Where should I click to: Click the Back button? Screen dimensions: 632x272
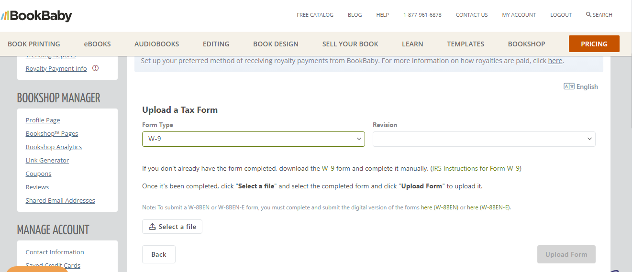tap(159, 254)
